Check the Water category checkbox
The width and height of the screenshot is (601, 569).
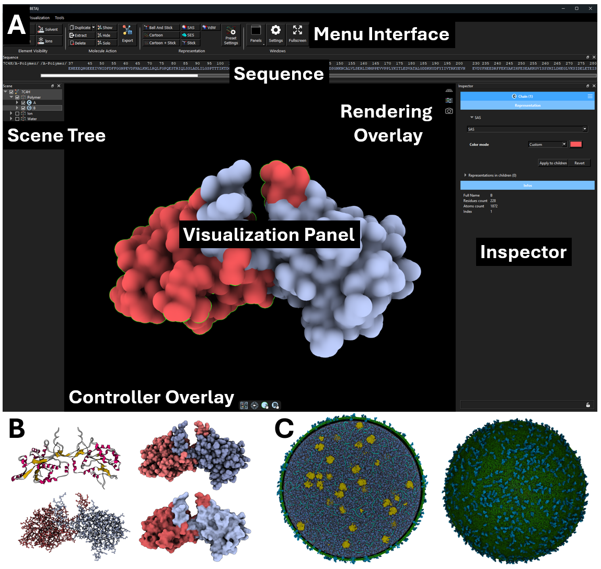17,119
